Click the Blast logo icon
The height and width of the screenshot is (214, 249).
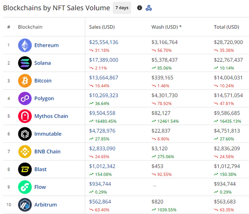tap(25, 169)
